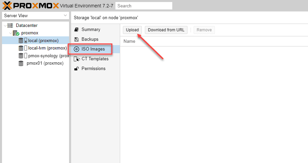Select local (proxmox) storage
308x163 pixels.
(x=35, y=40)
